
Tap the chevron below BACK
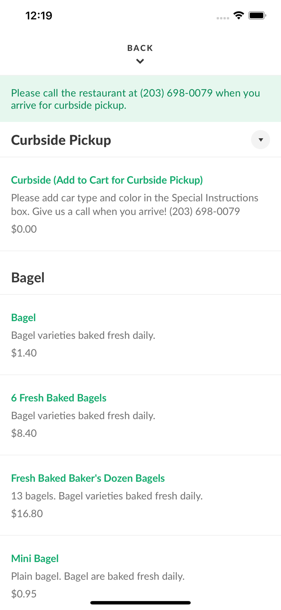(140, 61)
